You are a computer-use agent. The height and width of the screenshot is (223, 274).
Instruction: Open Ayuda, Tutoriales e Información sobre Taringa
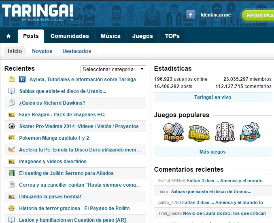click(83, 80)
